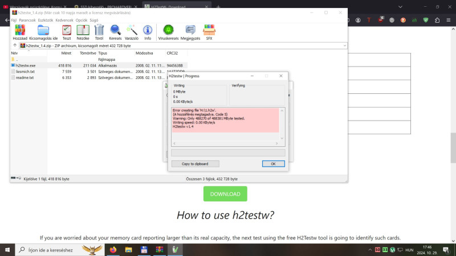Click the 'How to use h2testw?' heading
This screenshot has height=256, width=456.
(x=225, y=215)
